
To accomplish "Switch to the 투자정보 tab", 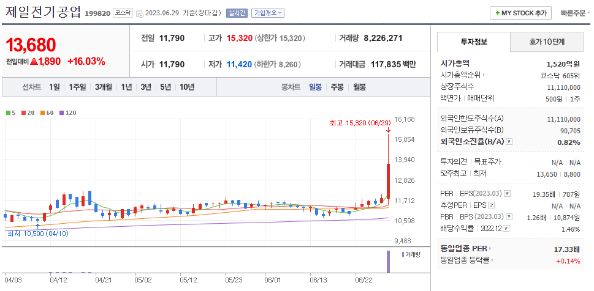I will point(474,42).
